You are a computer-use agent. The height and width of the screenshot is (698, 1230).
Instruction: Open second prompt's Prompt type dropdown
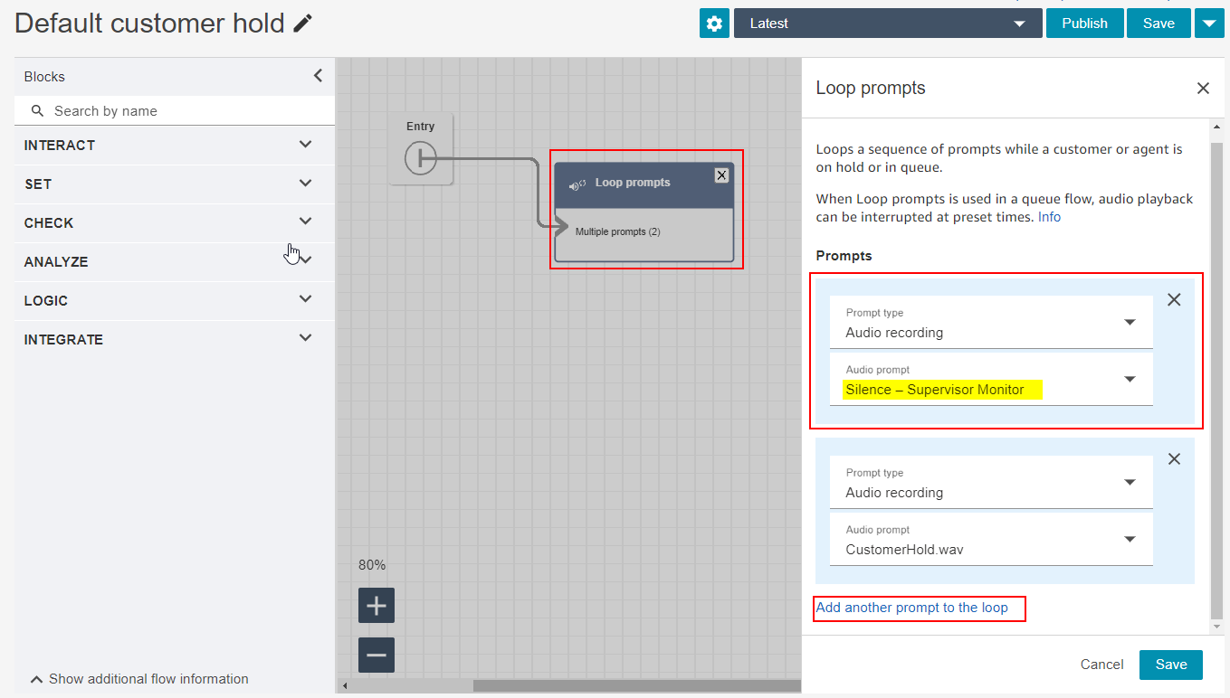coord(991,483)
